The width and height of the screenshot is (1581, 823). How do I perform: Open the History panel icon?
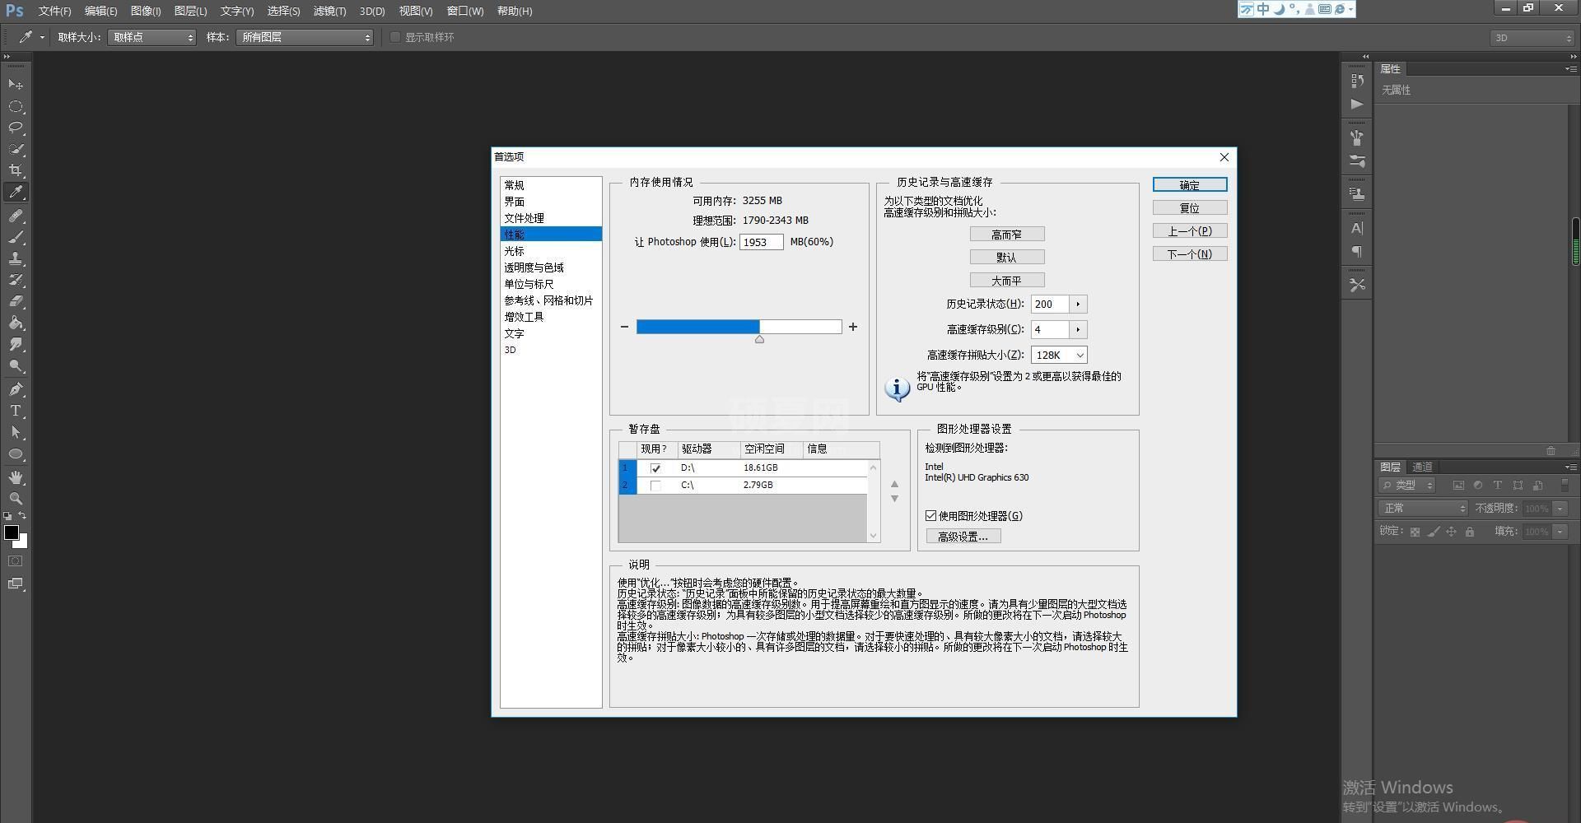click(1357, 81)
